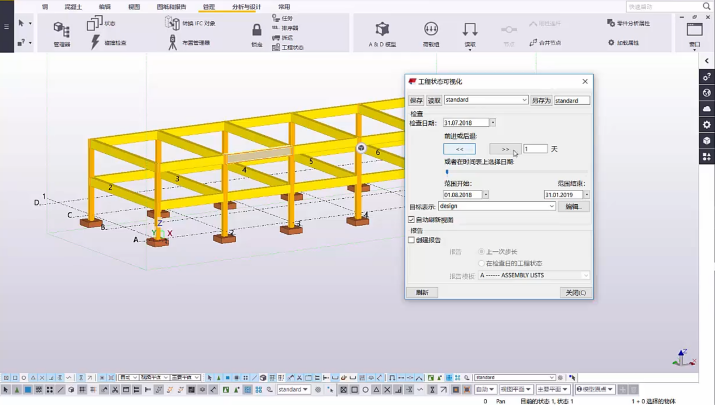Toggle the triangle midpoint snap switch
This screenshot has width=715, height=405.
376,389
